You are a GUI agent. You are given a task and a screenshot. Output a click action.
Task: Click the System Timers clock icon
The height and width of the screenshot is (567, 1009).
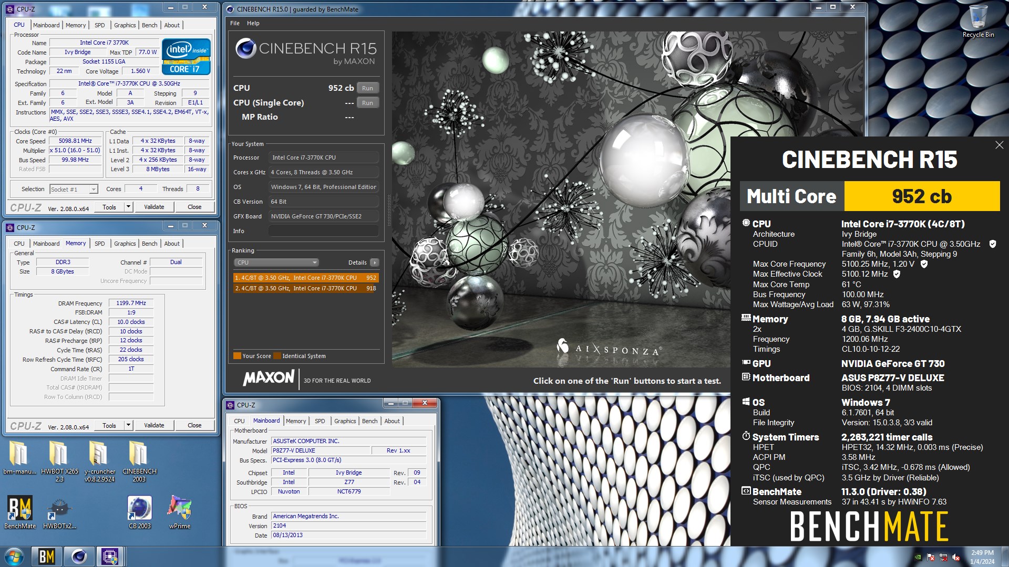[746, 436]
